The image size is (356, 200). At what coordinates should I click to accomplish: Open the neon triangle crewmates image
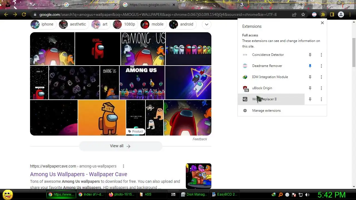188,82
